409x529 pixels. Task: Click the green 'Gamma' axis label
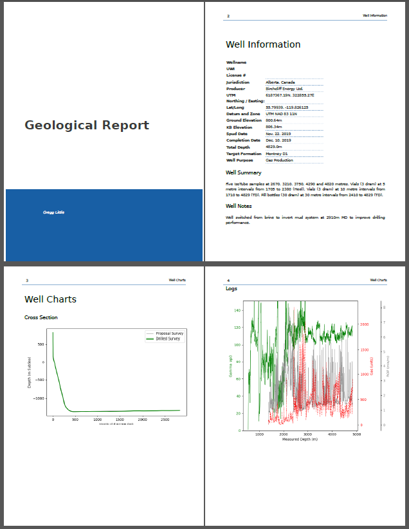[231, 366]
